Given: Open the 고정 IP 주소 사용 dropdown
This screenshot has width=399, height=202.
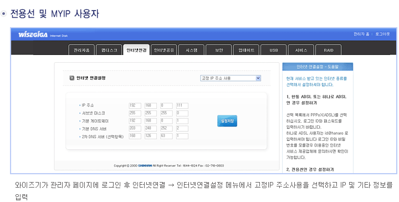Looking at the screenshot, I should (231, 78).
